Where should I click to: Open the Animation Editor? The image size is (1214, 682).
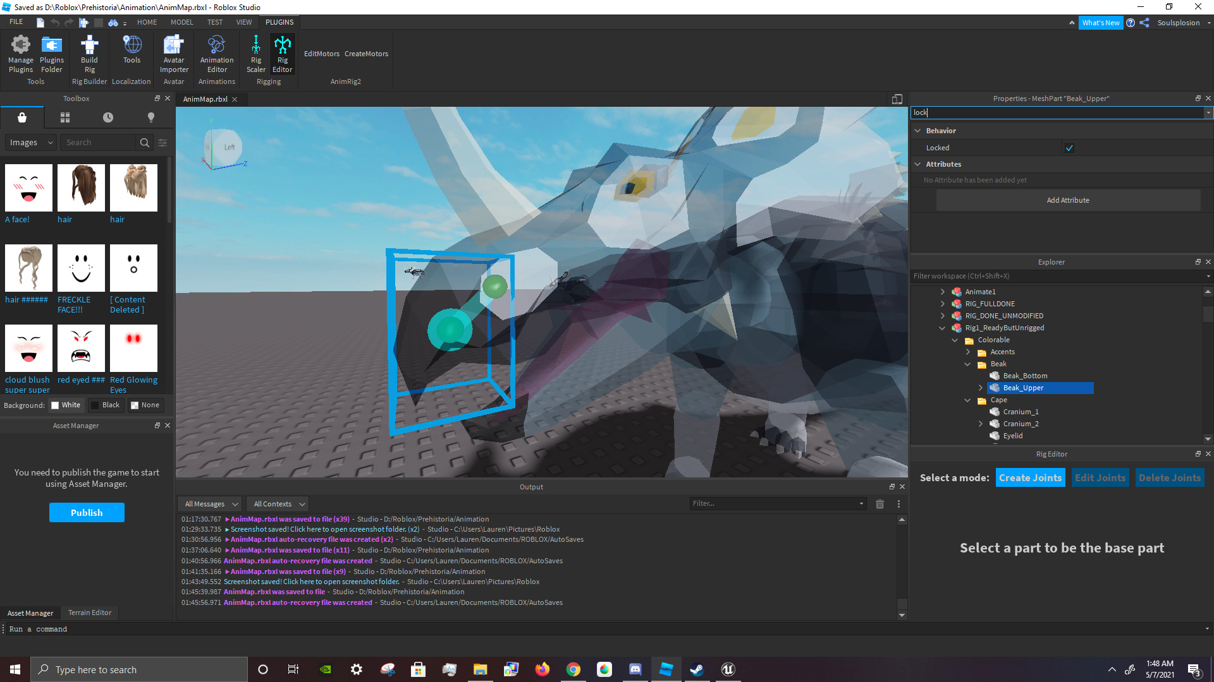click(x=216, y=54)
